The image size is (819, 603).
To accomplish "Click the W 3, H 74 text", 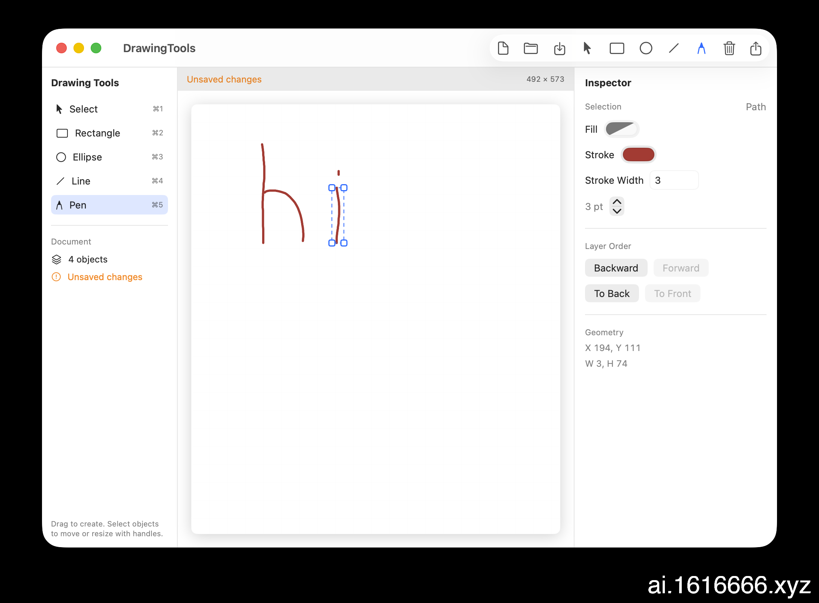I will coord(606,364).
